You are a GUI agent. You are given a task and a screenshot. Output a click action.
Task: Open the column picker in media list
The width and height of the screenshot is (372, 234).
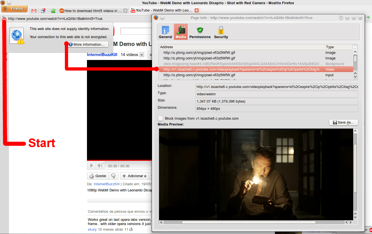[355, 47]
